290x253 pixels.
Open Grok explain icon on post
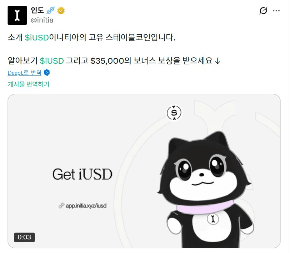263,11
